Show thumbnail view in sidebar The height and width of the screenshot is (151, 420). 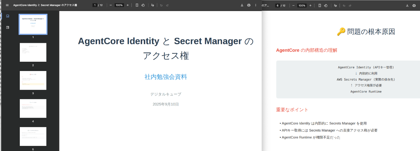click(x=7, y=16)
